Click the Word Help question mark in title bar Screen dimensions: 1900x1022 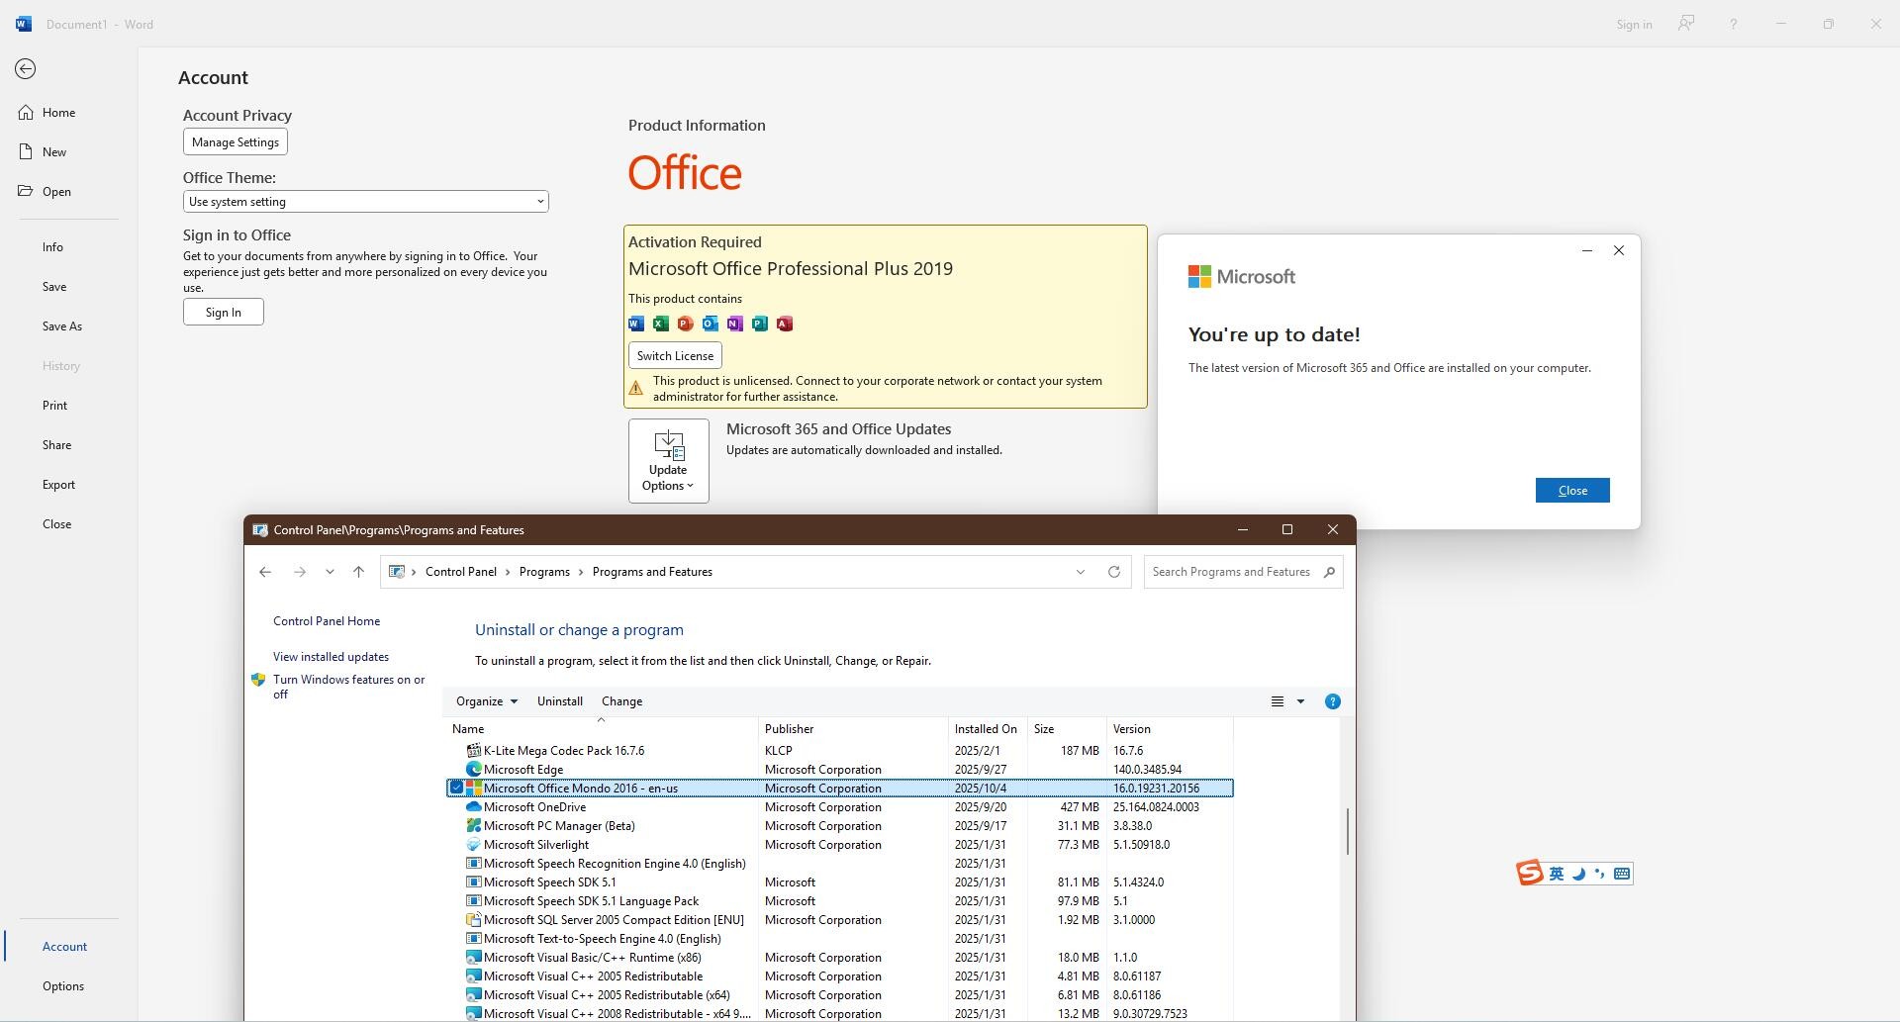1733,24
